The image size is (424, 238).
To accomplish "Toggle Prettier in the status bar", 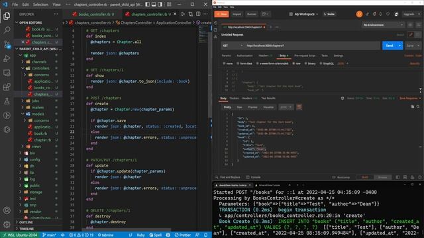I will [x=183, y=235].
